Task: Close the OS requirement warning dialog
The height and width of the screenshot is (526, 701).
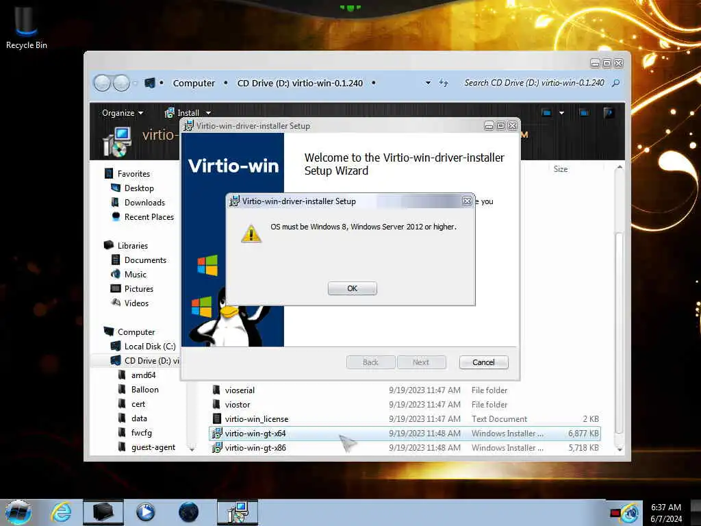Action: (x=467, y=201)
